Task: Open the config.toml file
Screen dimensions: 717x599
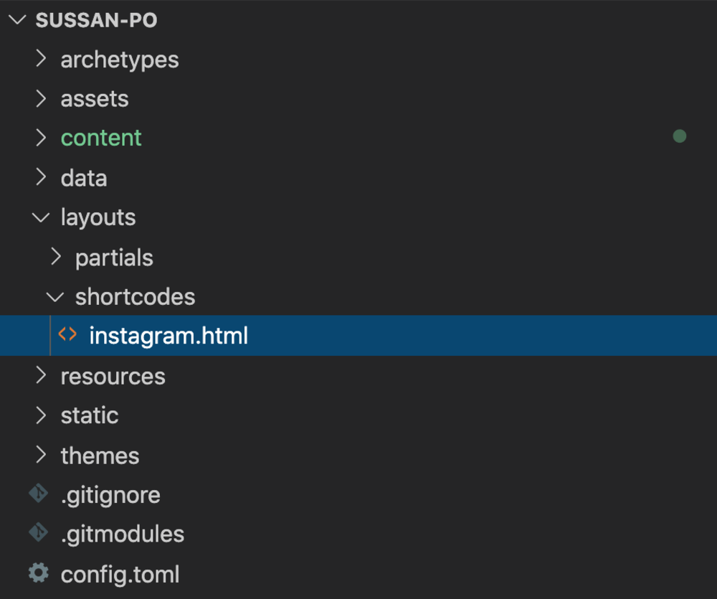Action: (120, 574)
